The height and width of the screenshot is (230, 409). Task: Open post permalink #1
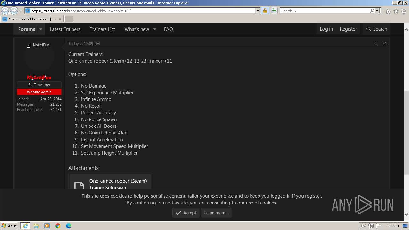click(x=385, y=43)
